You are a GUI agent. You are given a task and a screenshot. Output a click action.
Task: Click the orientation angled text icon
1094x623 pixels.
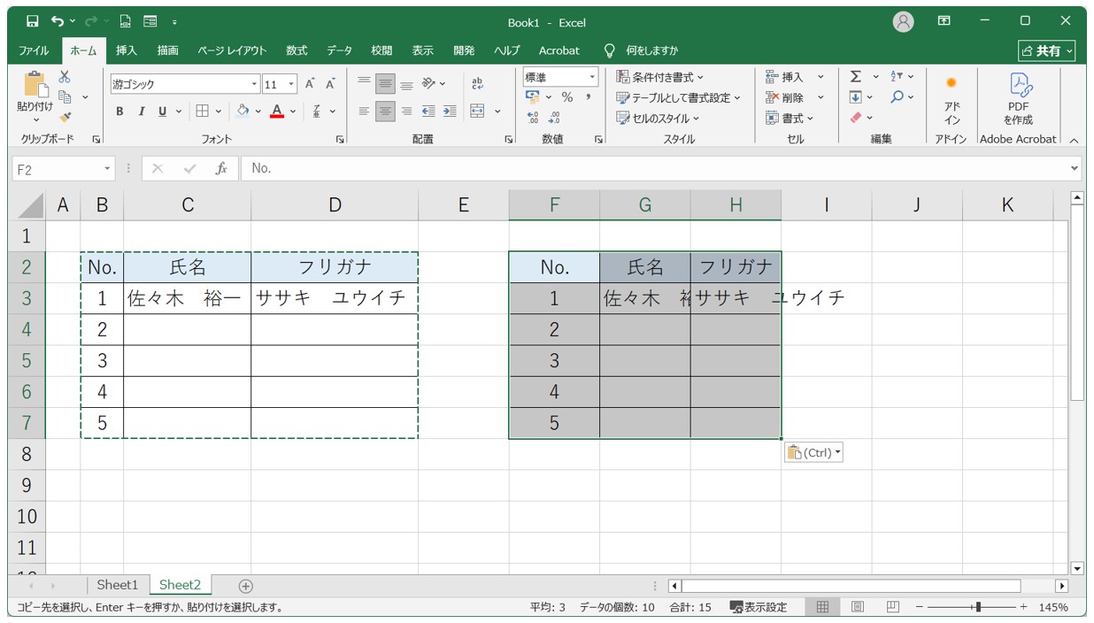click(x=428, y=84)
